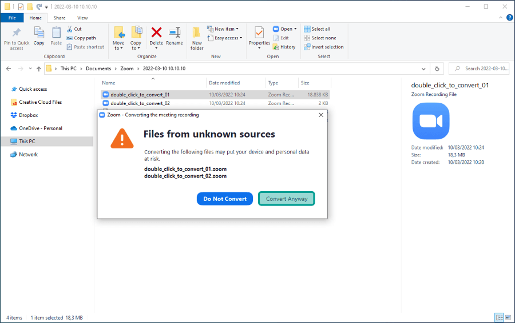Image resolution: width=515 pixels, height=323 pixels.
Task: Click the Paste icon in the ribbon
Action: click(x=56, y=33)
